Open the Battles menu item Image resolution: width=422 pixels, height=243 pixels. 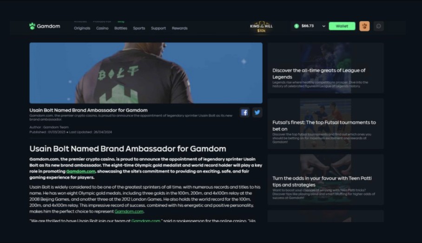point(120,28)
